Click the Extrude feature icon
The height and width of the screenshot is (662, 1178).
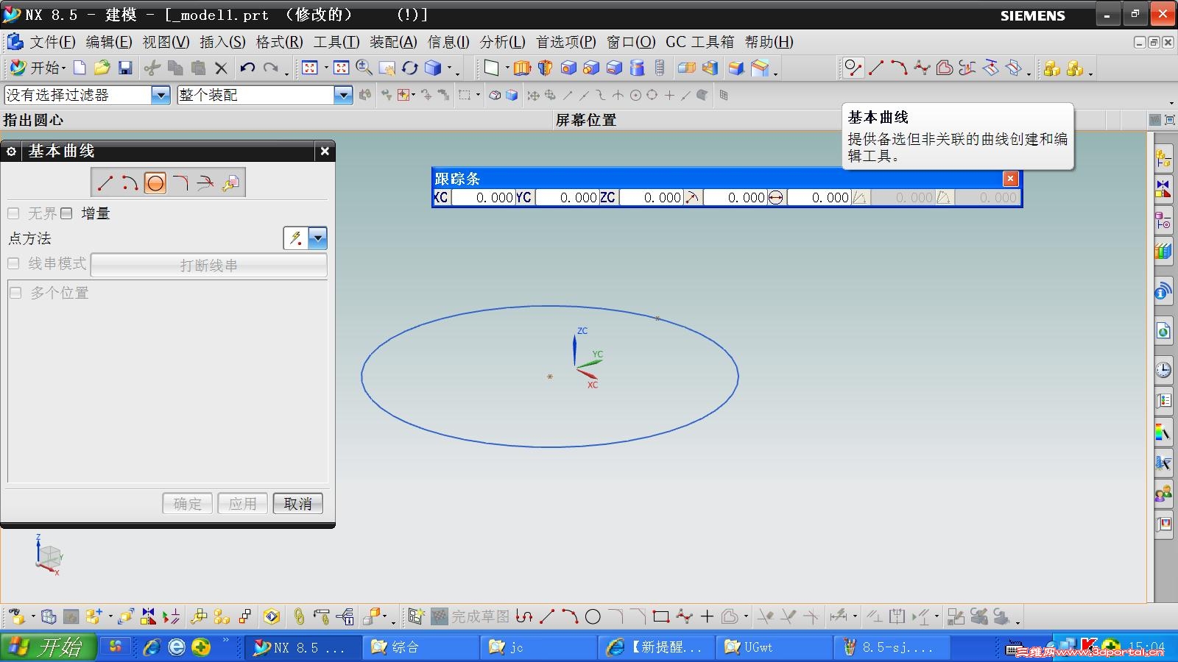[x=522, y=68]
